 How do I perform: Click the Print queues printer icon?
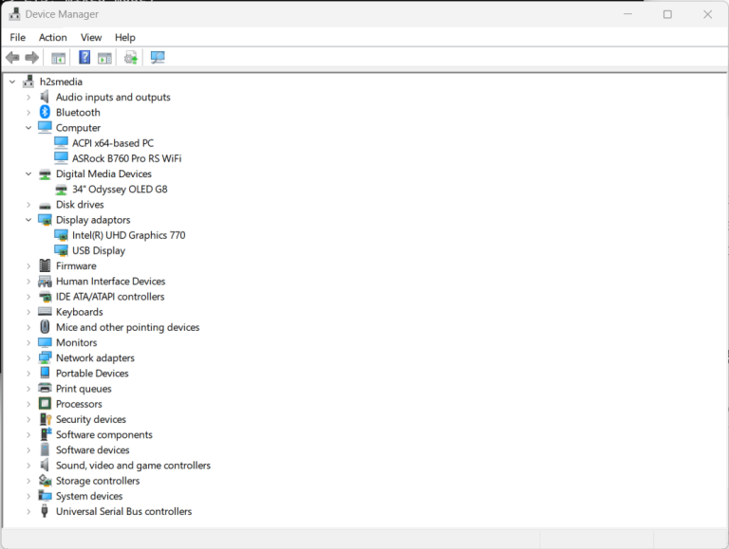tap(45, 389)
